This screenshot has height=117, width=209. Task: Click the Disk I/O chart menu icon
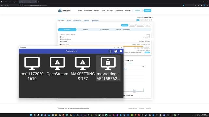pyautogui.click(x=143, y=67)
